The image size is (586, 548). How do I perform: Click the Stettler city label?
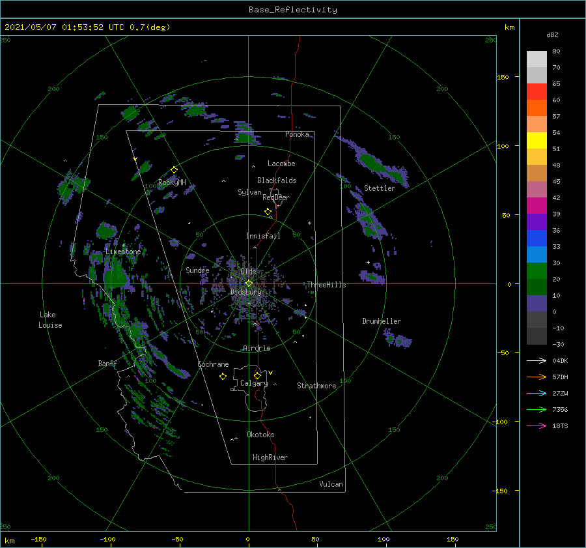click(380, 188)
